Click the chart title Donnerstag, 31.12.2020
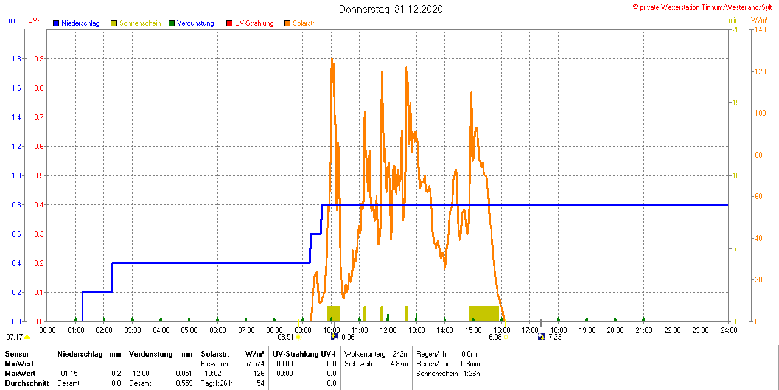The image size is (779, 390). coord(391,9)
